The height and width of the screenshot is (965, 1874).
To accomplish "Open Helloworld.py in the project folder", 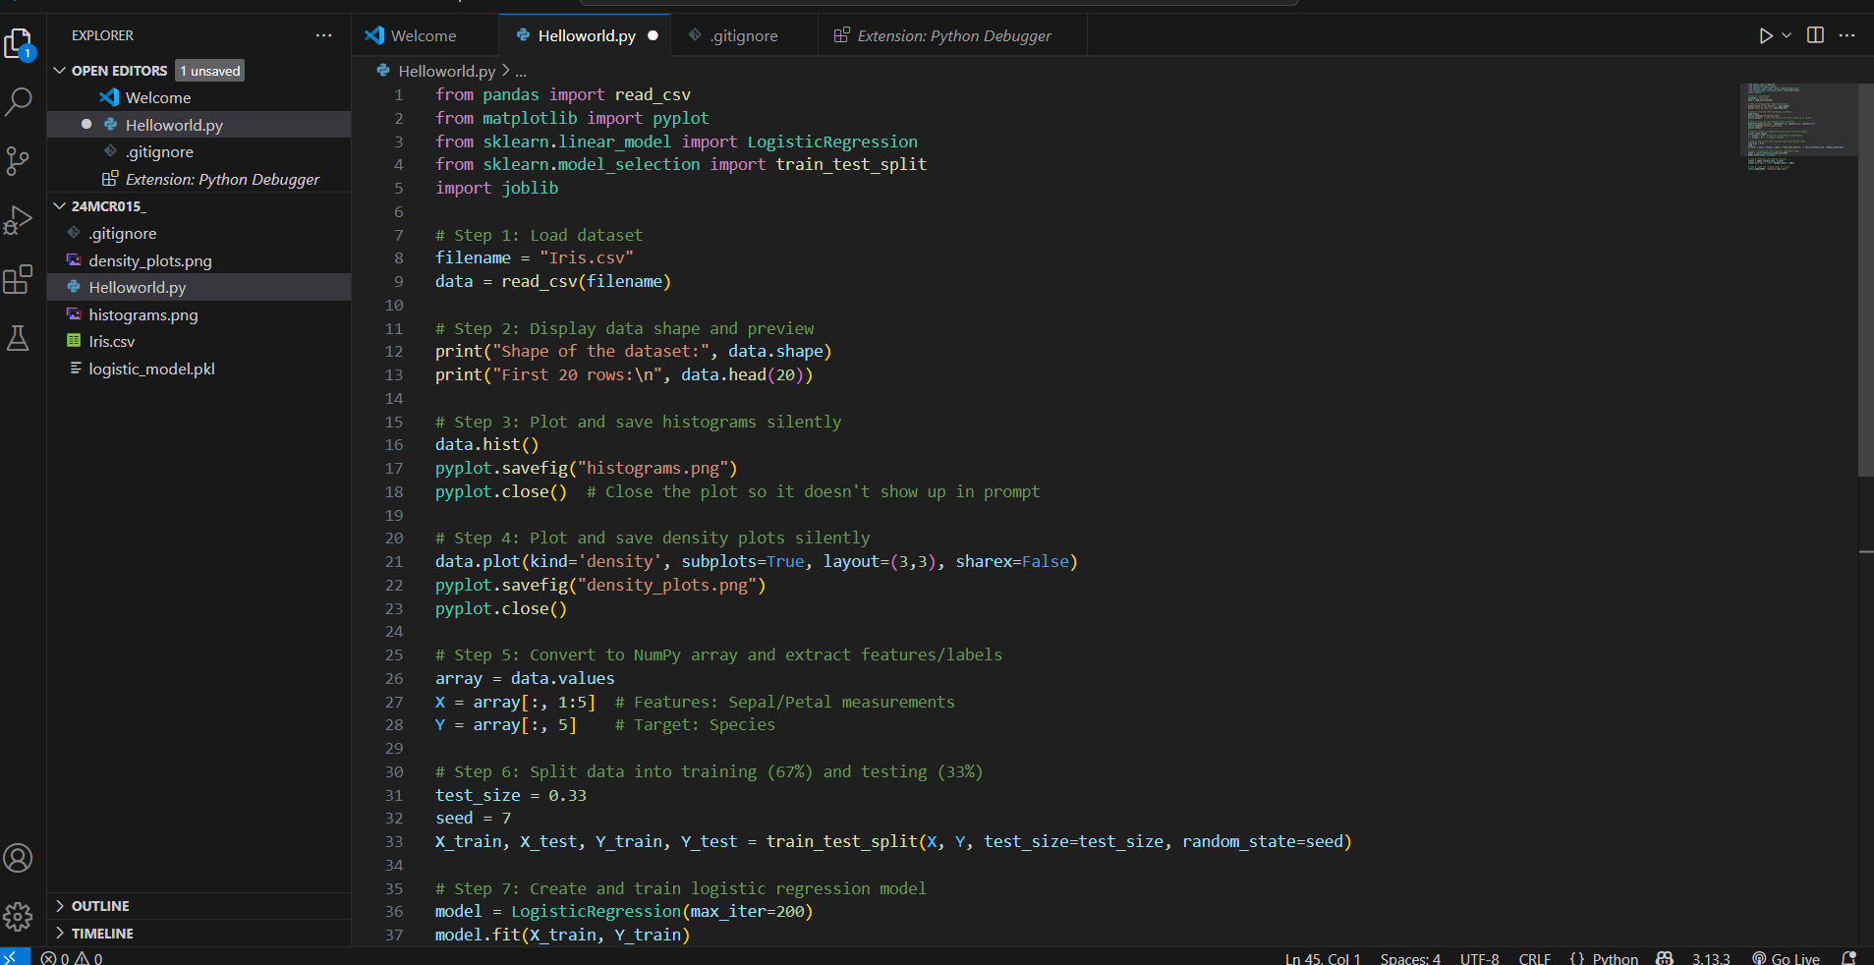I will [x=199, y=287].
